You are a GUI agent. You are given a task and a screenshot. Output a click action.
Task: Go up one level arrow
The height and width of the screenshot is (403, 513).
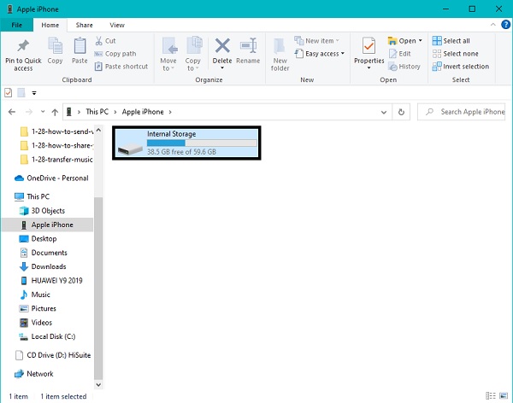pos(55,112)
